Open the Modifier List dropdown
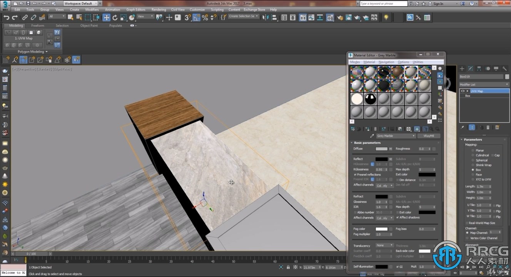 (x=484, y=84)
